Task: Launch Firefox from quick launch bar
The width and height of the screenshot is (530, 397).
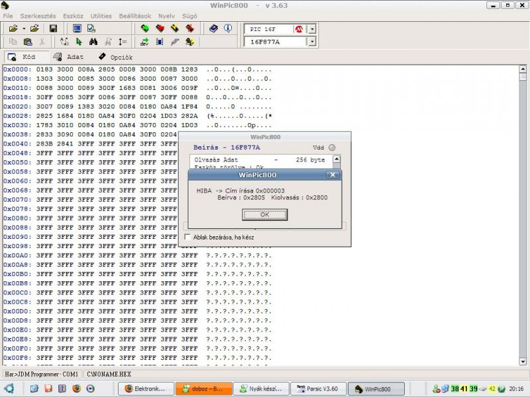Action: point(76,388)
